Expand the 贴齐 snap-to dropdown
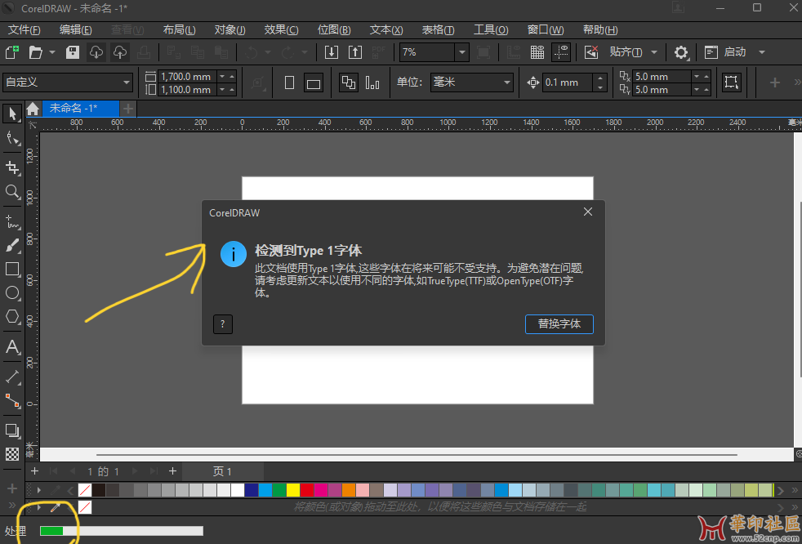 654,52
